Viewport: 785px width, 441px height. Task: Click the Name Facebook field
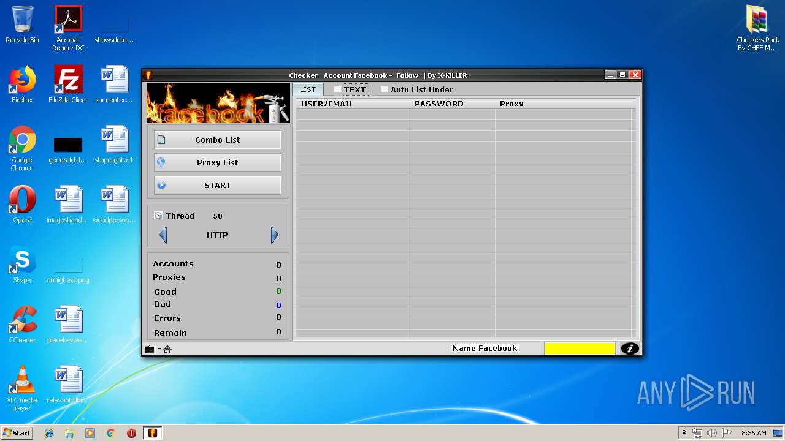point(485,348)
